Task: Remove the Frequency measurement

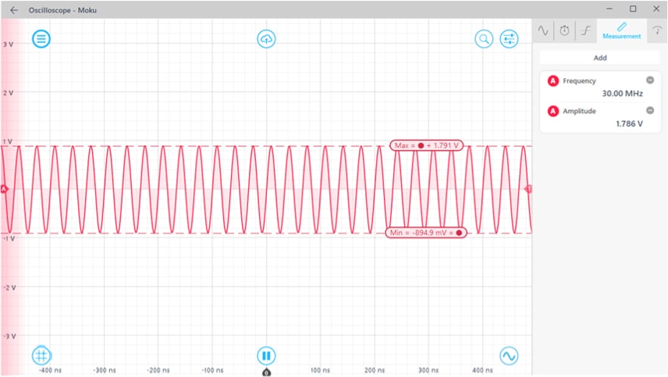Action: point(650,80)
